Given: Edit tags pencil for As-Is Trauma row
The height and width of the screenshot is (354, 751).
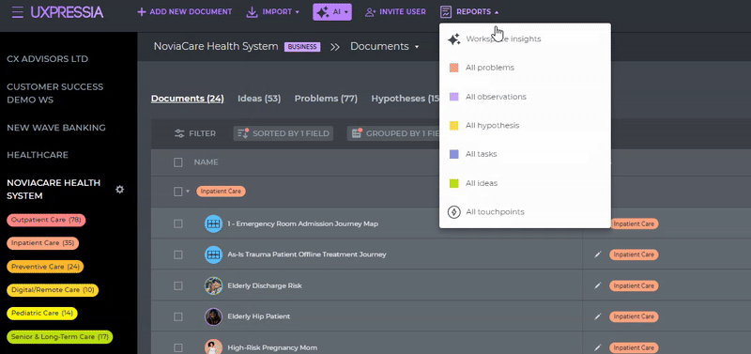Looking at the screenshot, I should click(x=597, y=254).
